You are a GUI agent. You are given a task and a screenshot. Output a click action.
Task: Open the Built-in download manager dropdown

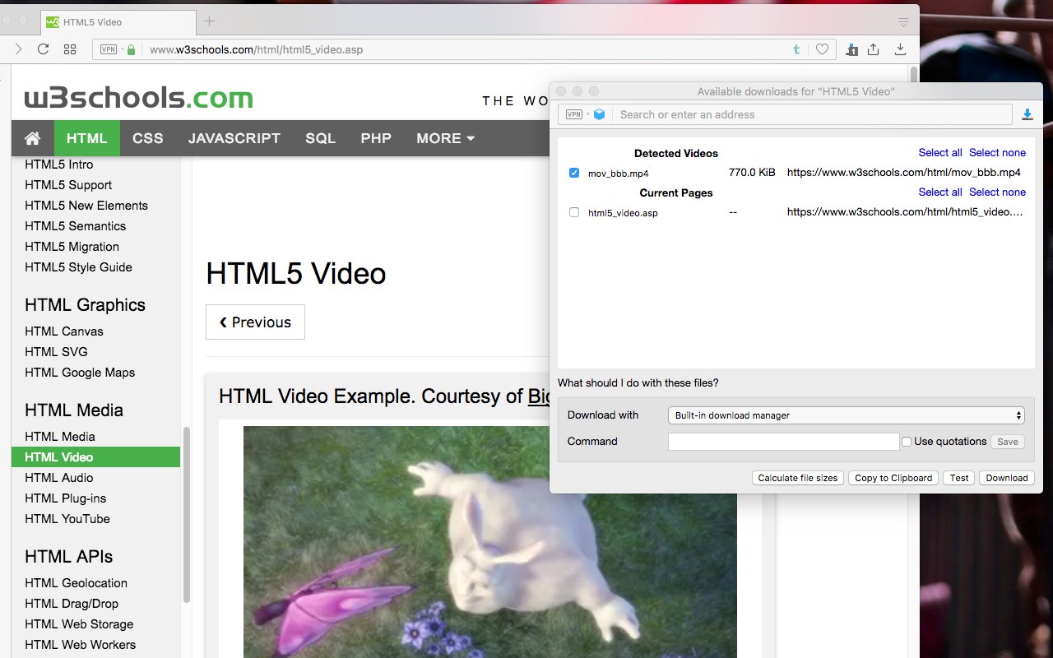[846, 415]
